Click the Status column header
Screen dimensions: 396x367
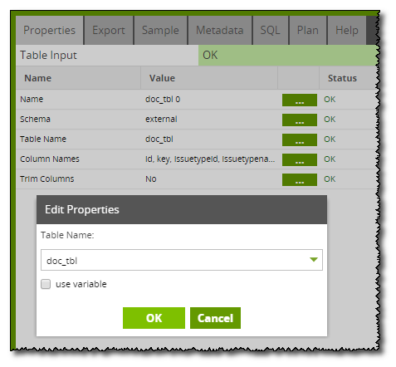pyautogui.click(x=342, y=78)
